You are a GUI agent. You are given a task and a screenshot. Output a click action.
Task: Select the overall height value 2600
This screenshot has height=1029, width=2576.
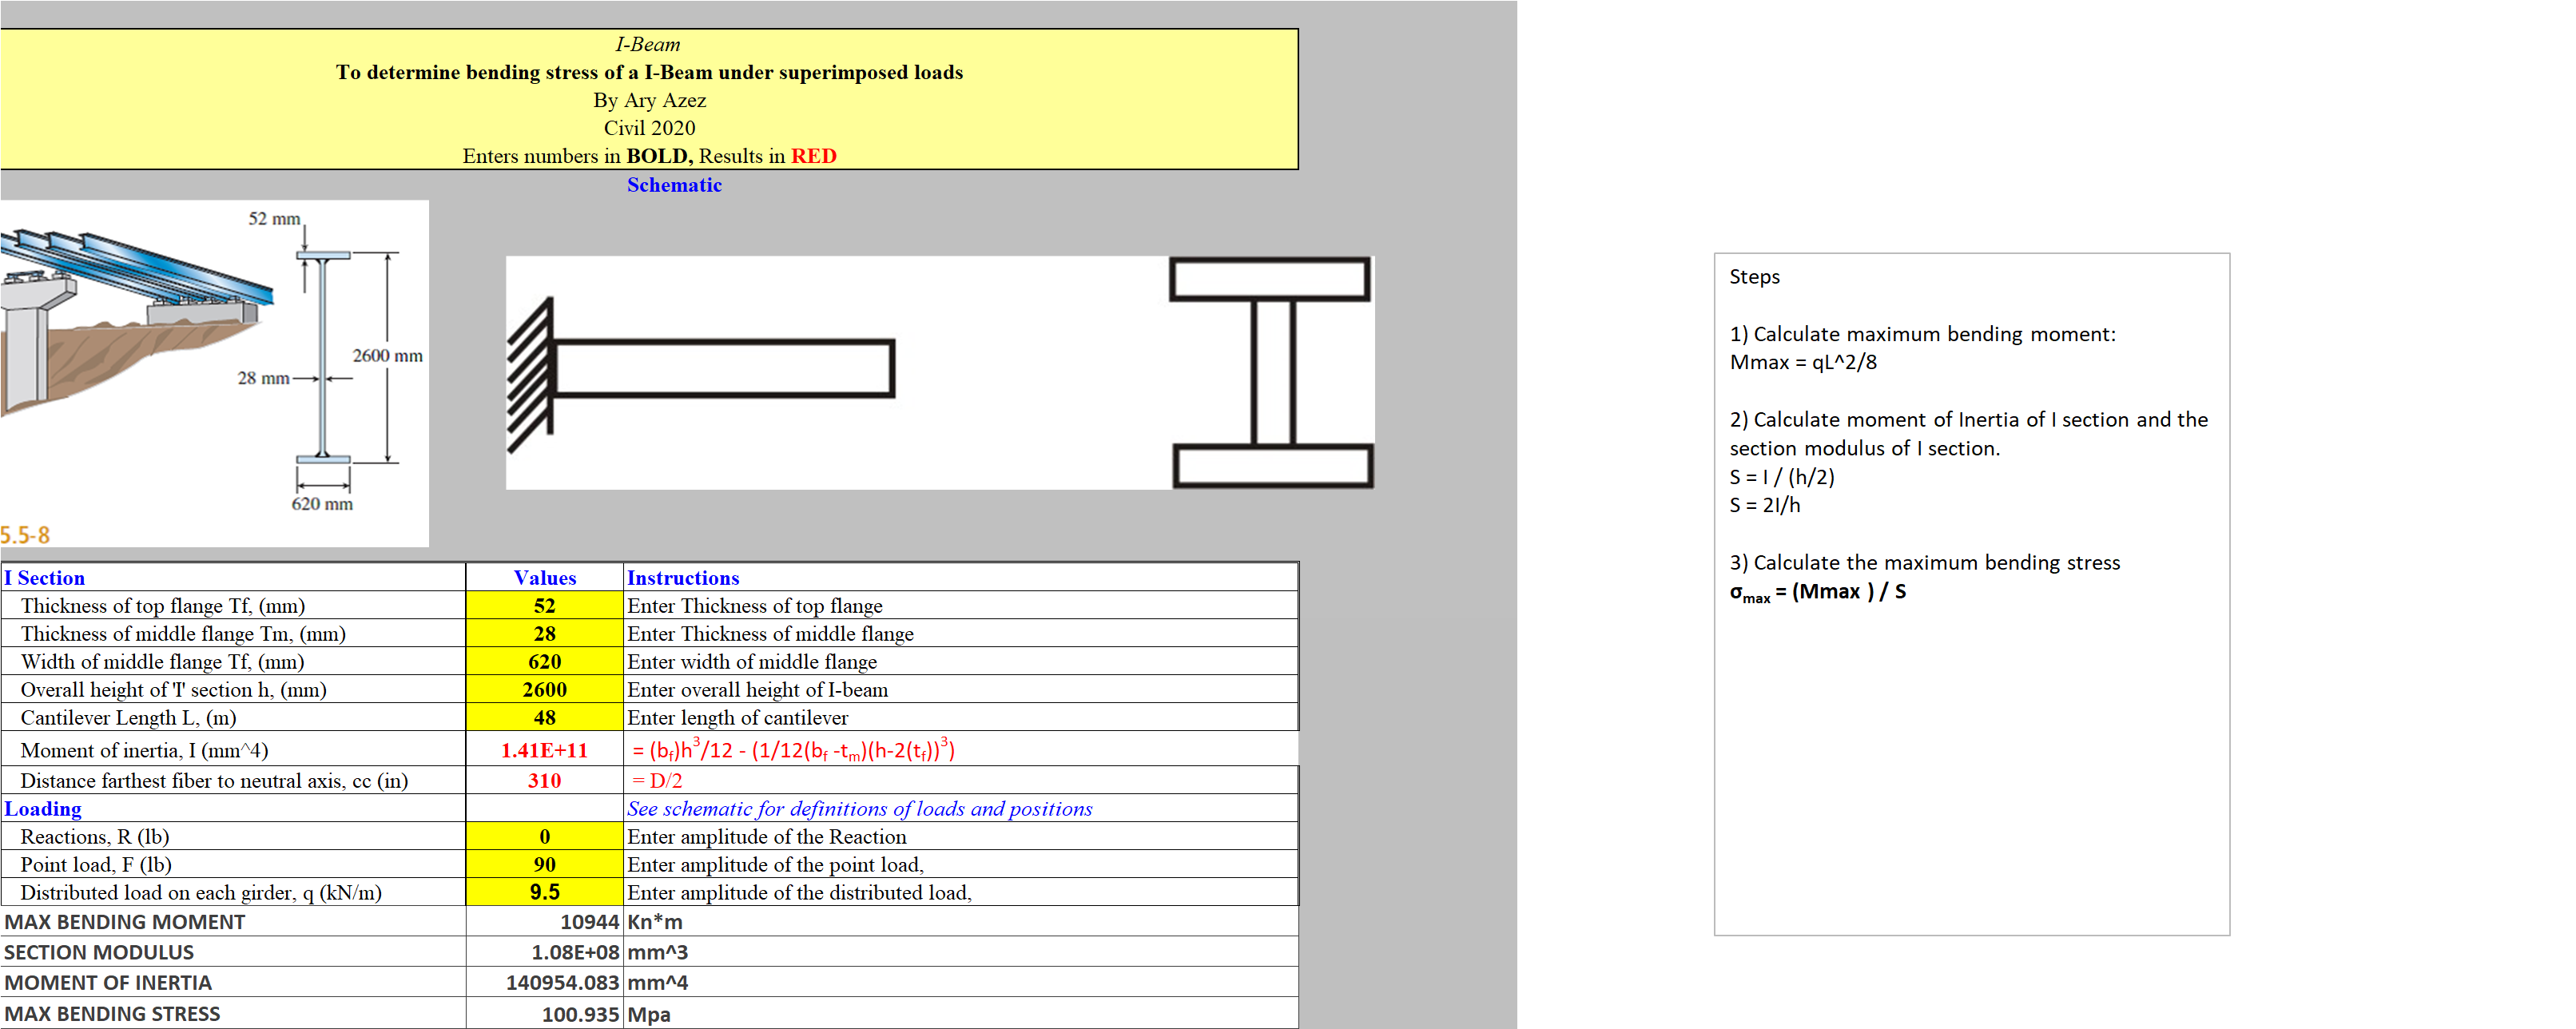click(544, 689)
